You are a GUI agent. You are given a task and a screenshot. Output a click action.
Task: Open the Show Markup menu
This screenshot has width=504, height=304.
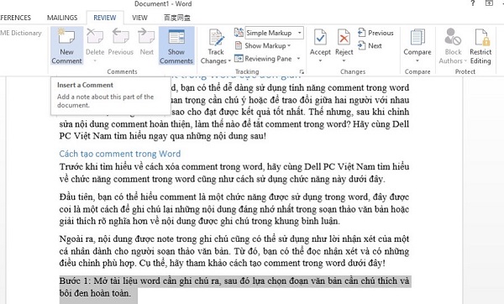point(263,45)
